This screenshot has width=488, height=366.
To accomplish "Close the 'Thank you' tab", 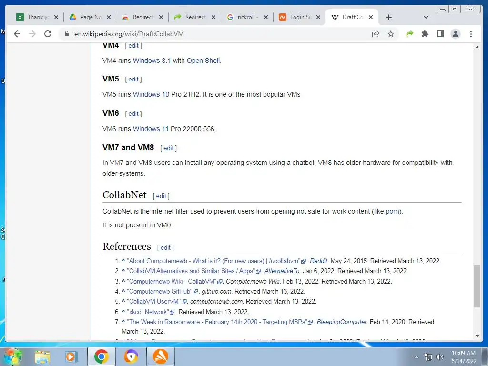I will tap(56, 18).
